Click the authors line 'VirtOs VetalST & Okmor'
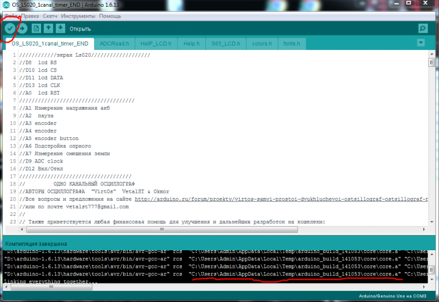The width and height of the screenshot is (439, 302). (x=94, y=192)
